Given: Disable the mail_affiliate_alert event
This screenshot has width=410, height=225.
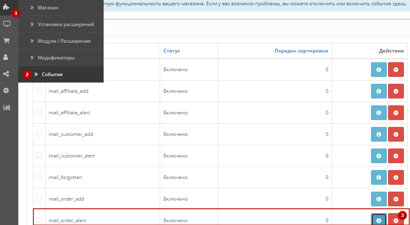Looking at the screenshot, I should coord(396,113).
